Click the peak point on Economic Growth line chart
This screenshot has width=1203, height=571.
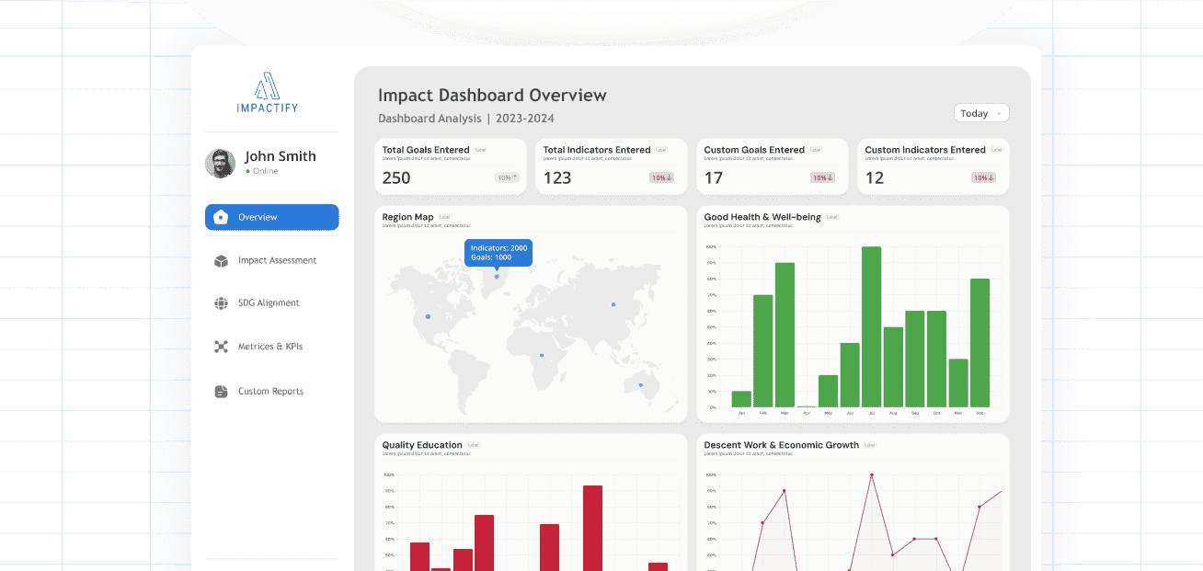[871, 475]
